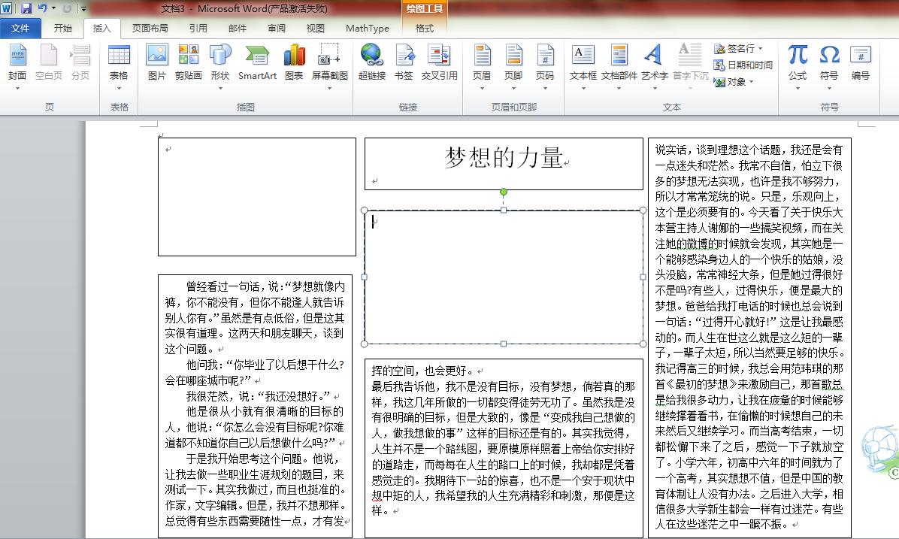Insert a SmartArt graphic
Image resolution: width=899 pixels, height=539 pixels.
[x=257, y=64]
